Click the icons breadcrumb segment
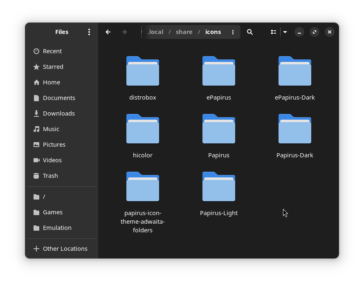This screenshot has height=286, width=364. 213,32
